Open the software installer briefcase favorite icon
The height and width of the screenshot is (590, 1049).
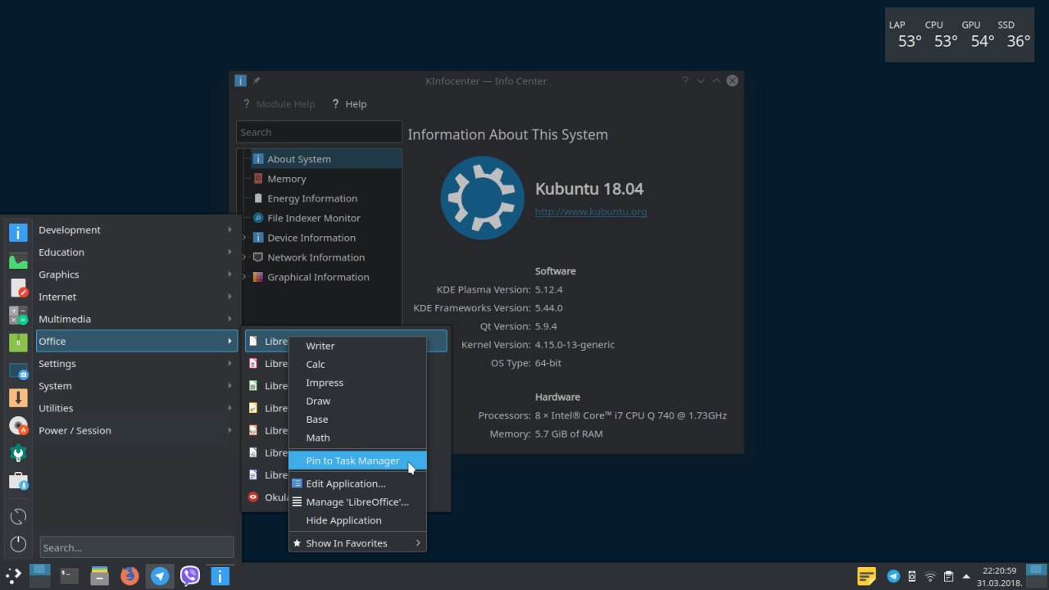tap(18, 481)
